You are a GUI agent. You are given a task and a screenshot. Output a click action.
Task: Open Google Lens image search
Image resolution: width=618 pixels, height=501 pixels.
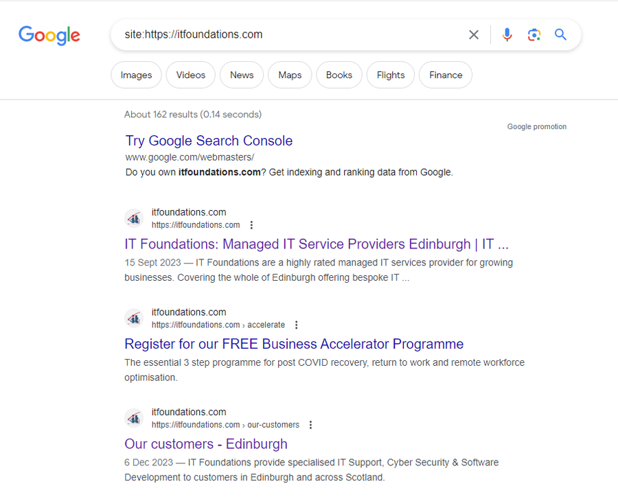click(x=534, y=34)
